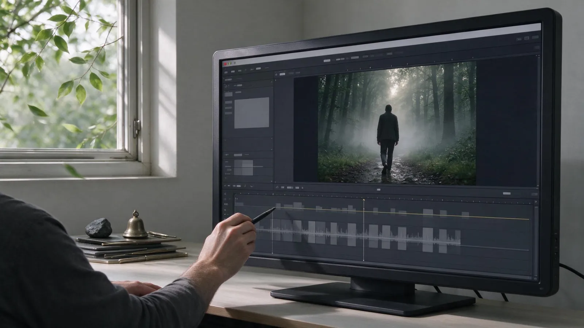The width and height of the screenshot is (584, 328).
Task: Click the small icon at the bottom-left panel footer
Action: 225,186
